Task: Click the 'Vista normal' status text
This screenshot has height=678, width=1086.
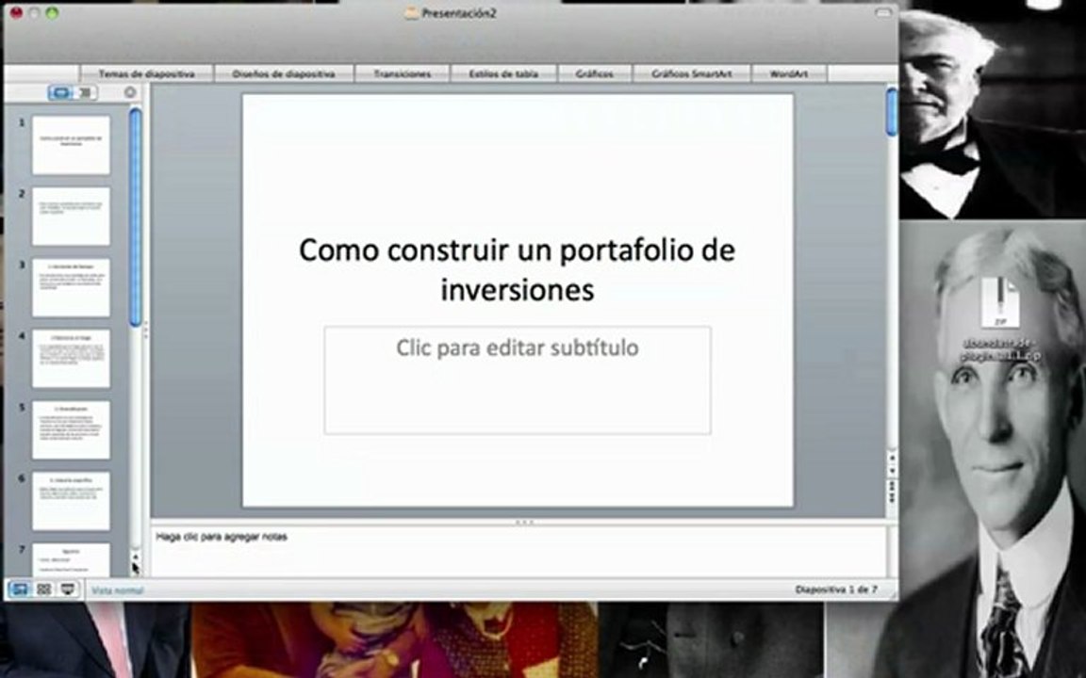Action: click(x=118, y=590)
